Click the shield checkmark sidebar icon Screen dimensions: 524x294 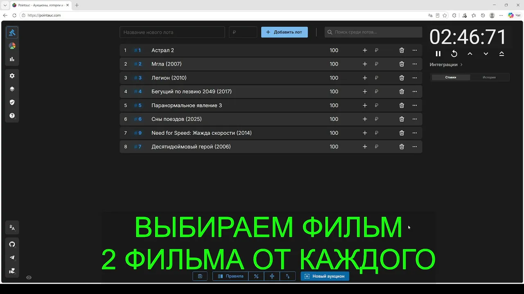click(x=12, y=102)
